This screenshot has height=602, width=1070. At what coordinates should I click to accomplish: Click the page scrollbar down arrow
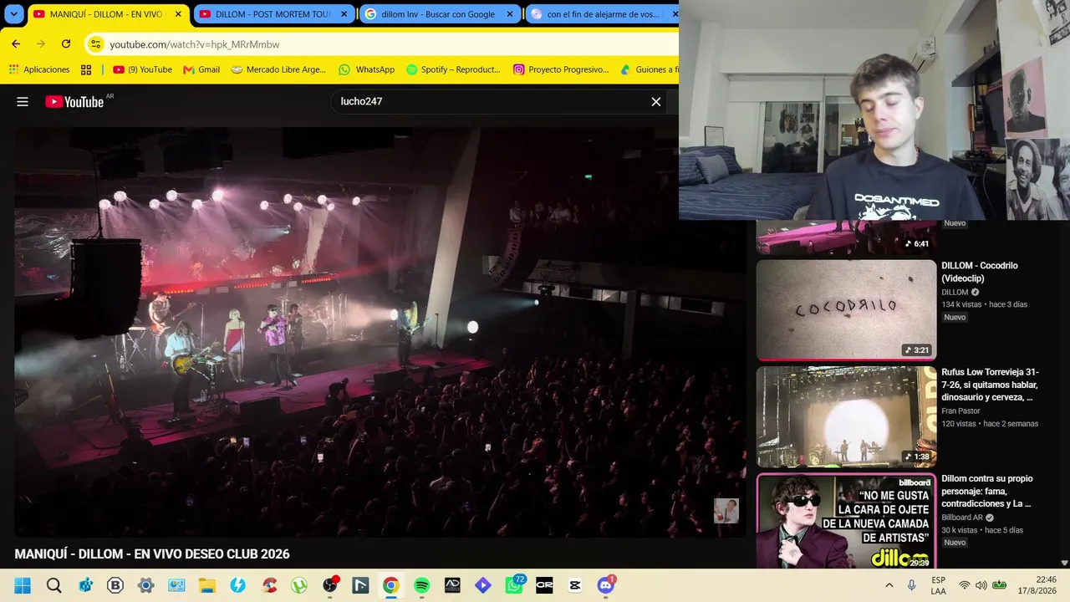pyautogui.click(x=1064, y=563)
